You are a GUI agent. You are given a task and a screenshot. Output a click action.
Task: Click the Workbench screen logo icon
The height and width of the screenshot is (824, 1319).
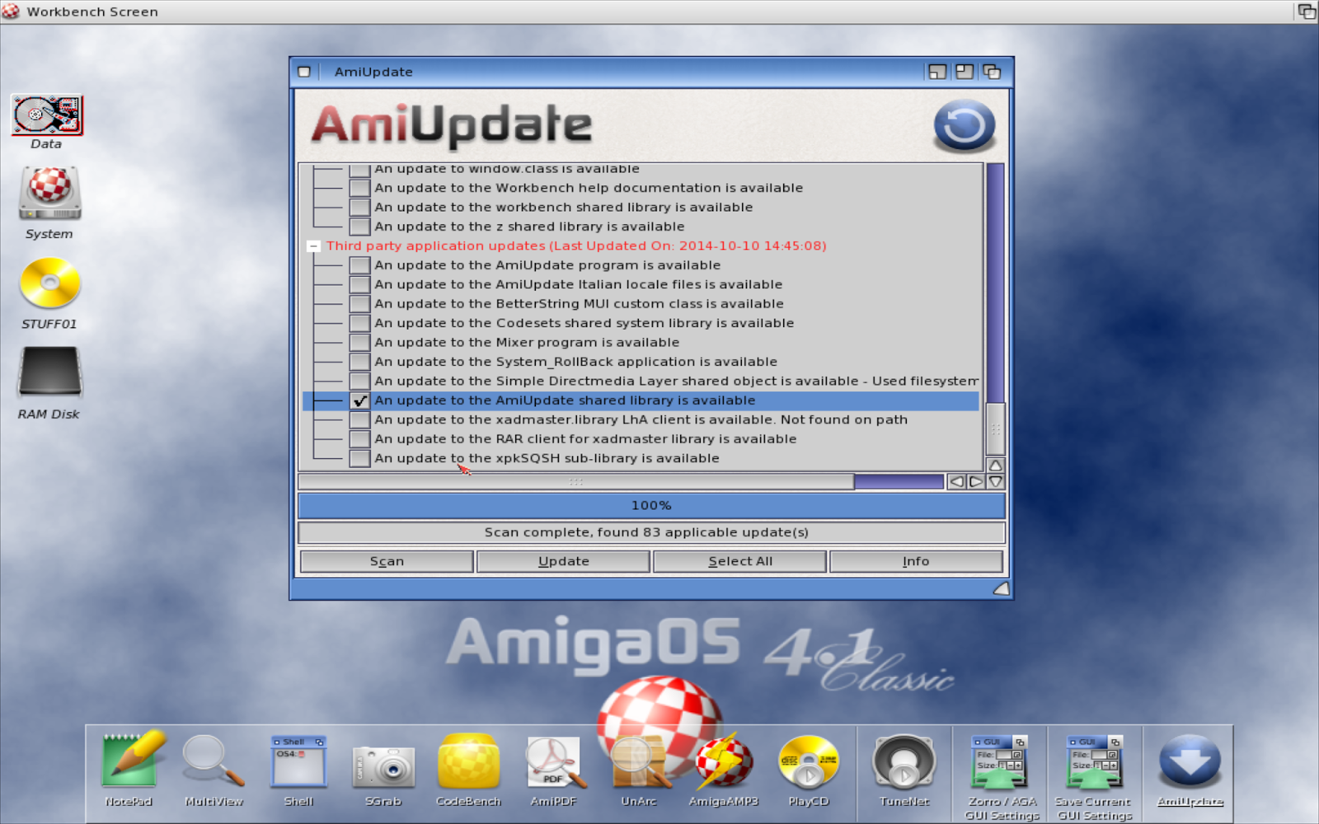[x=11, y=11]
